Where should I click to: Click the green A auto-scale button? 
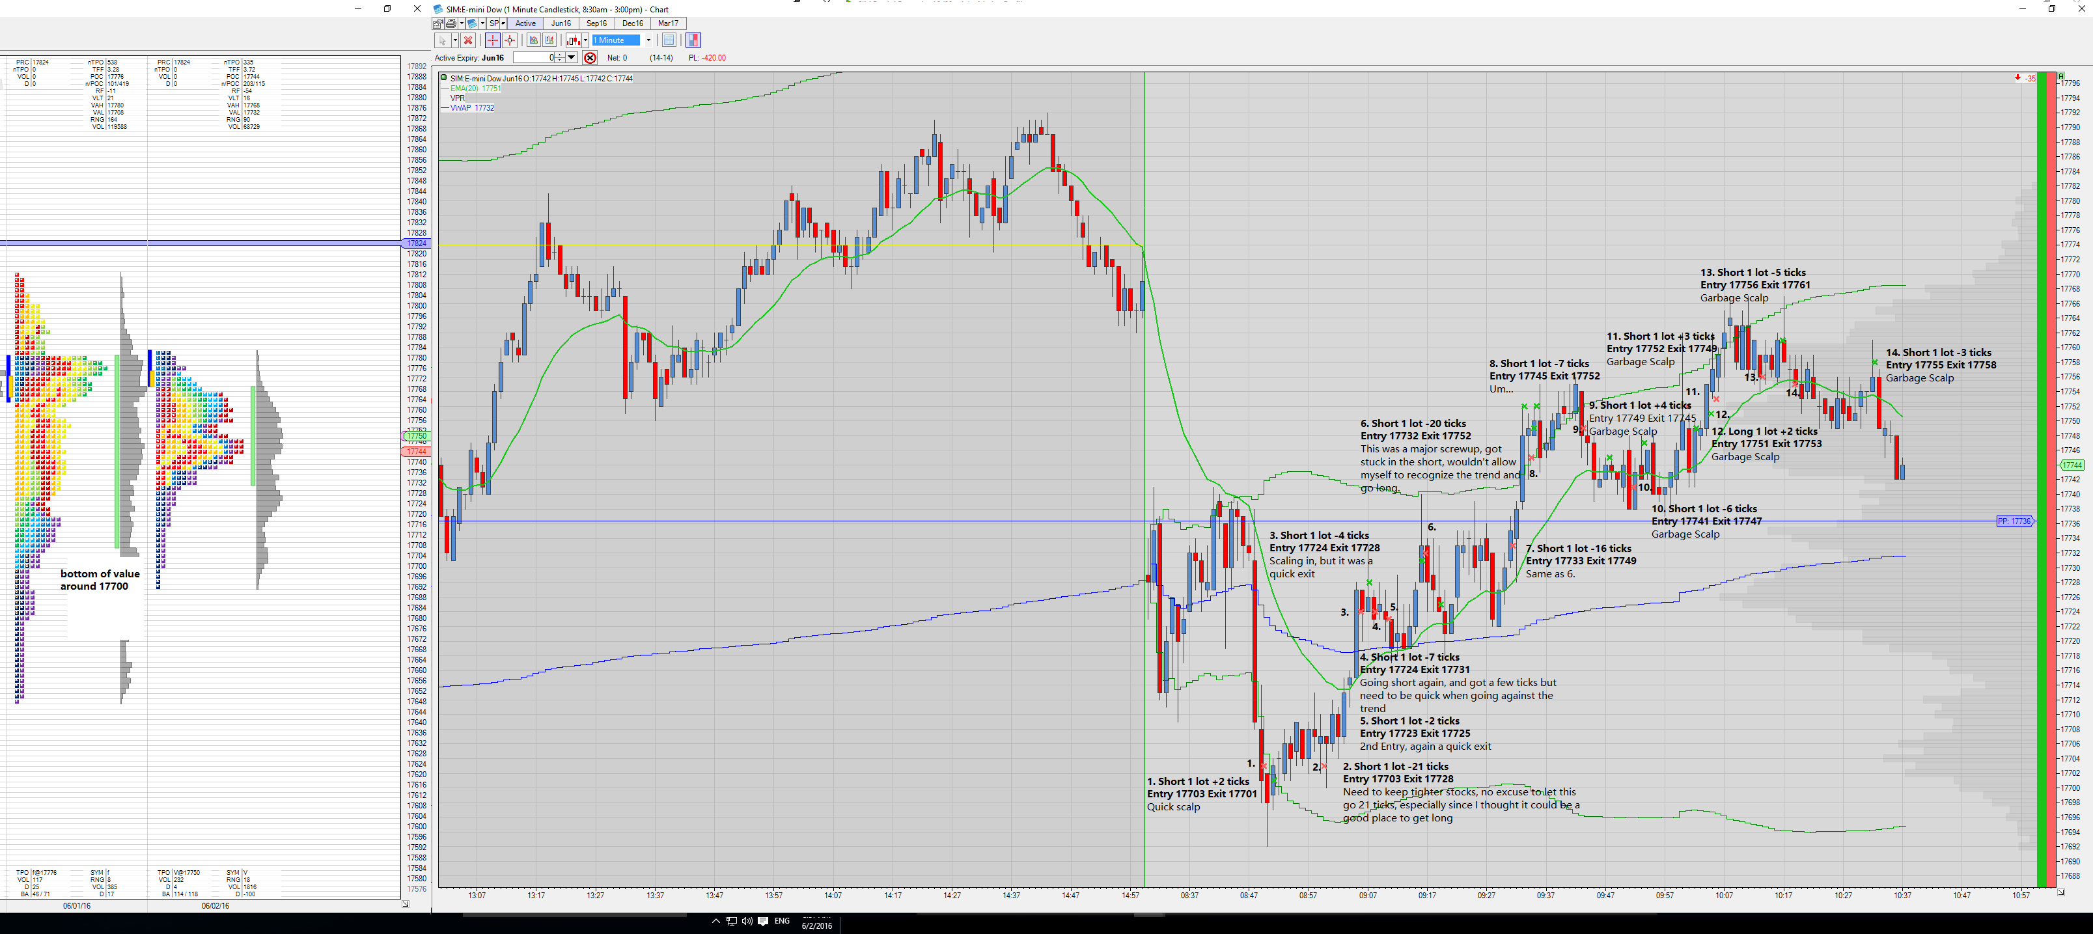(2061, 76)
